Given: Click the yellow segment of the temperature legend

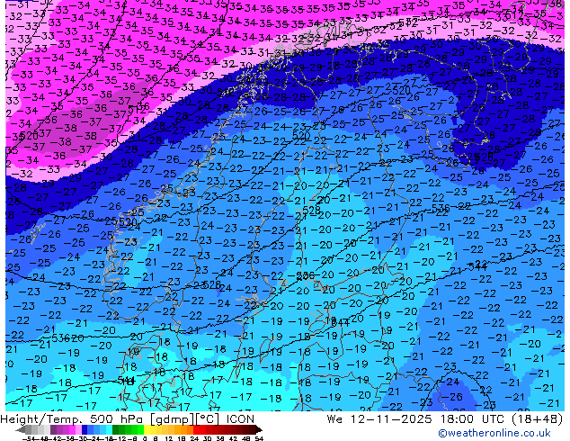Looking at the screenshot, I should (x=147, y=429).
